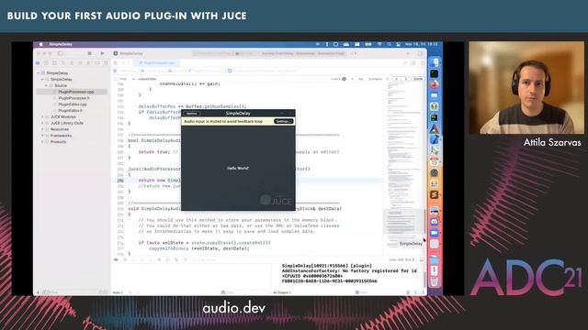Expand the JUCE Library Code group

[42, 123]
